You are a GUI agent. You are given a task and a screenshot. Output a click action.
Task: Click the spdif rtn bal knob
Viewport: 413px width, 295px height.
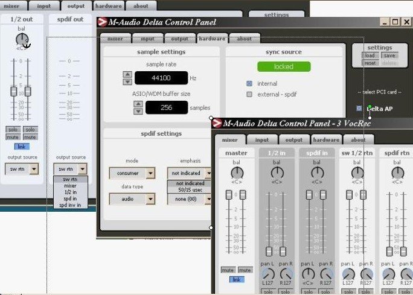tap(397, 173)
